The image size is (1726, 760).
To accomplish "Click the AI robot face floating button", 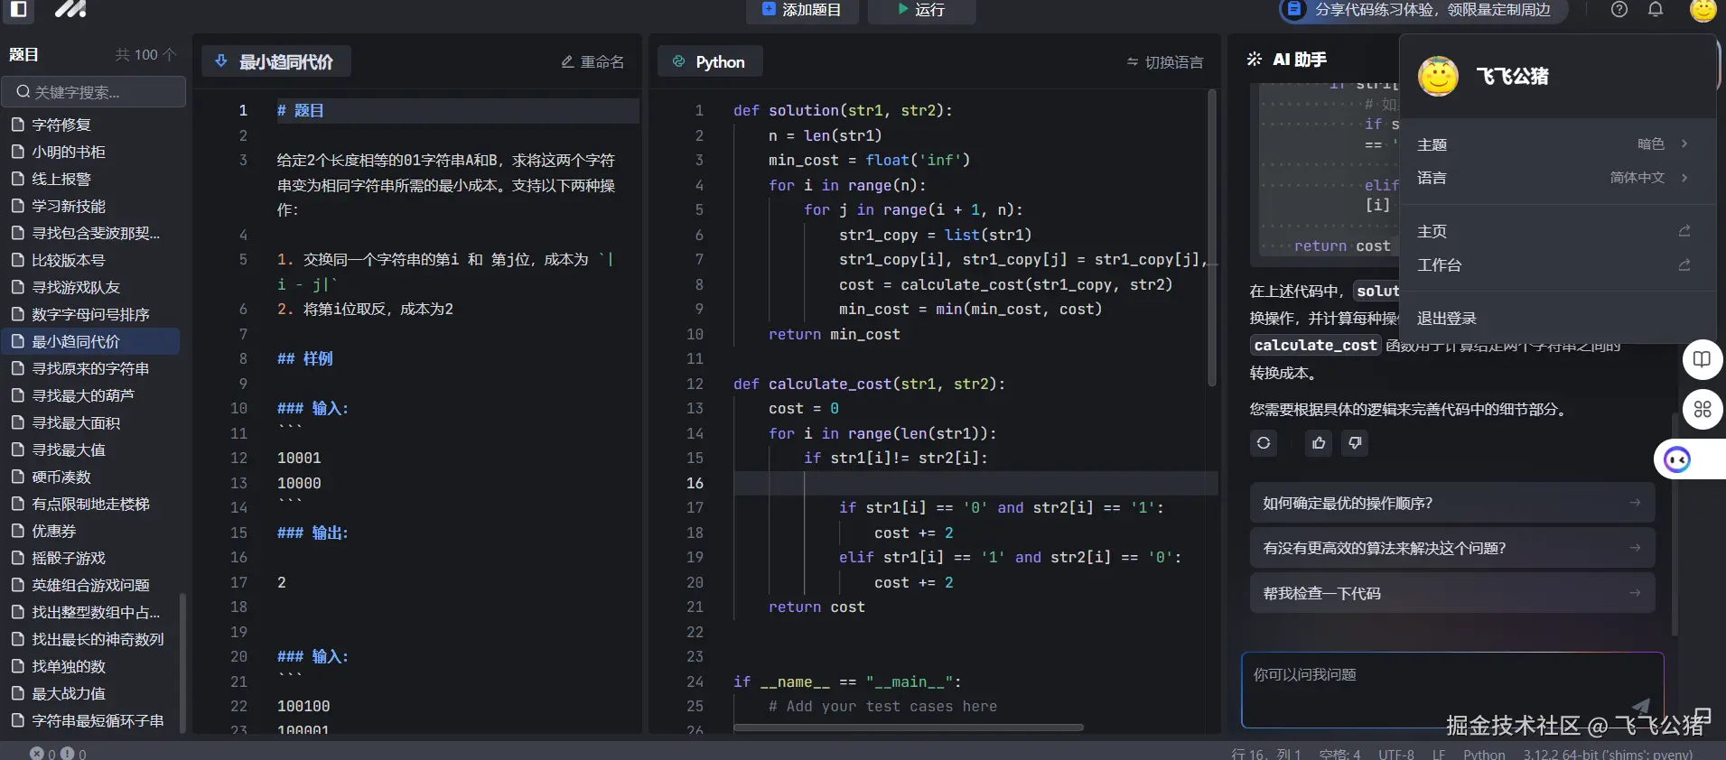I will (1677, 460).
